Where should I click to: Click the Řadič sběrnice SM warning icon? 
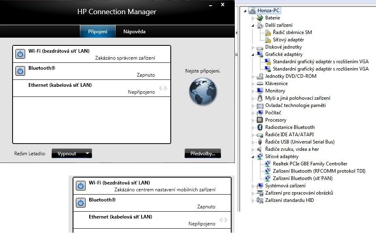click(268, 32)
